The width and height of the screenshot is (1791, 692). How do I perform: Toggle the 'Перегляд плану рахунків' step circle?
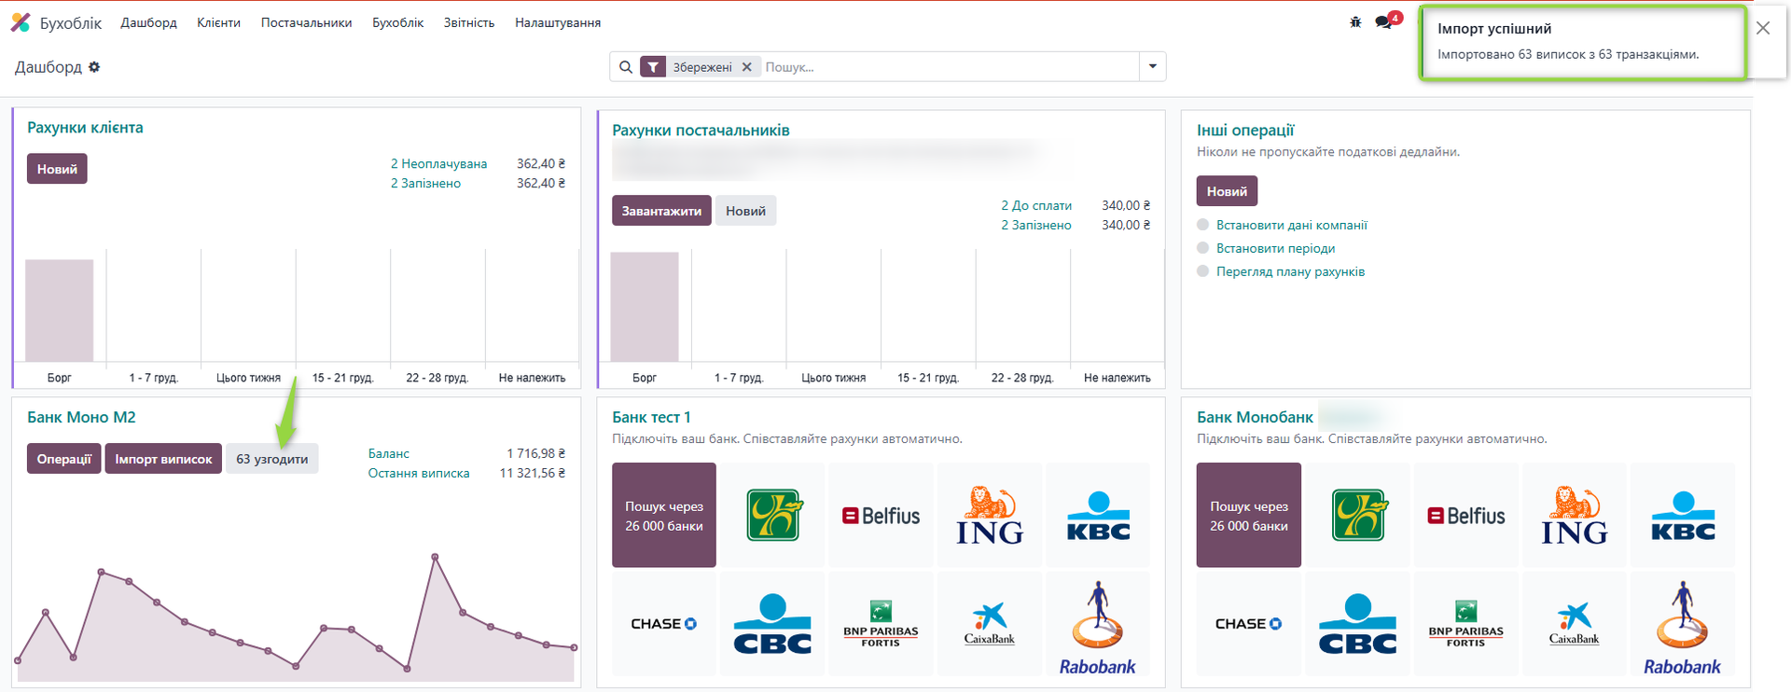1203,271
